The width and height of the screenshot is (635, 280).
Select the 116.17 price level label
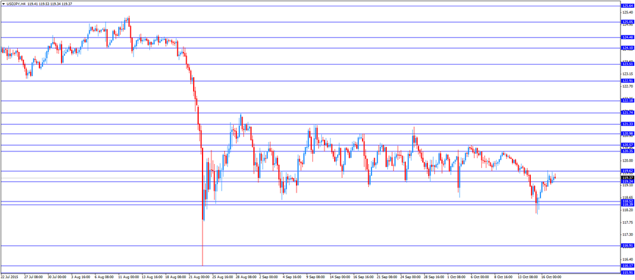tap(627, 265)
